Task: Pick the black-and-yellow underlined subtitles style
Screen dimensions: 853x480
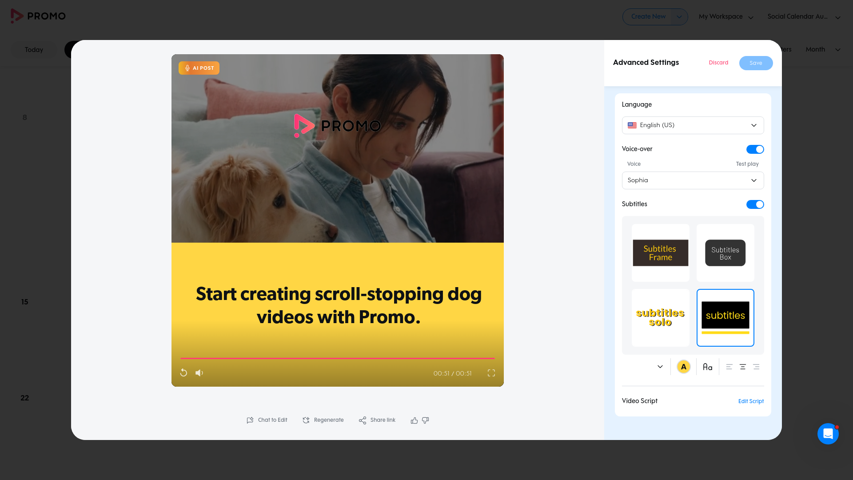Action: (x=725, y=318)
